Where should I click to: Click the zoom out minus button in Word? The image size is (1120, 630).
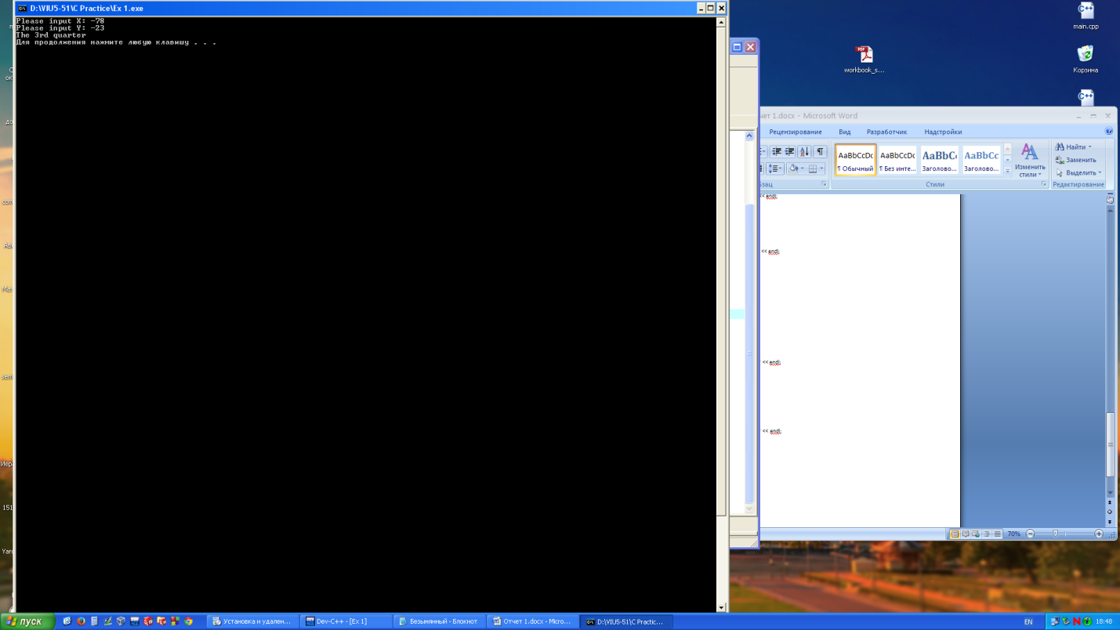click(1030, 534)
